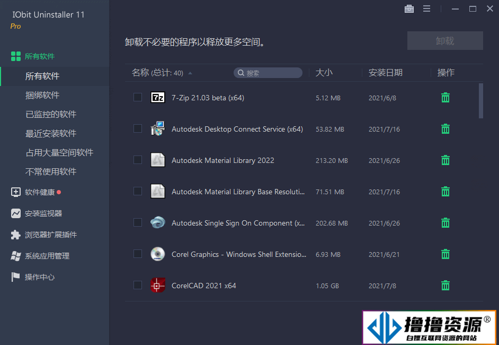The width and height of the screenshot is (499, 345).
Task: Click the 操作 column header
Action: point(445,73)
